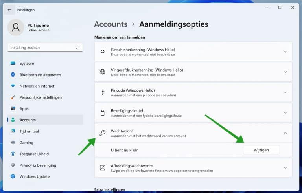302x193 pixels.
Task: Click the search magnifier icon
Action: pyautogui.click(x=77, y=47)
